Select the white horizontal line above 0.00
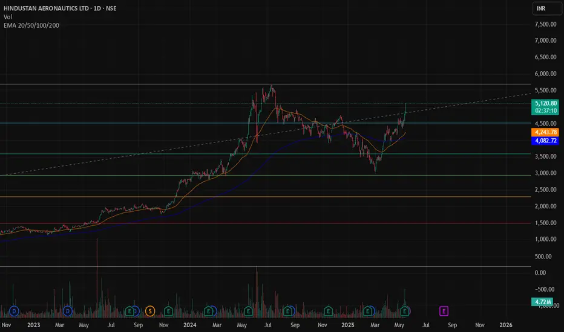 (266, 267)
